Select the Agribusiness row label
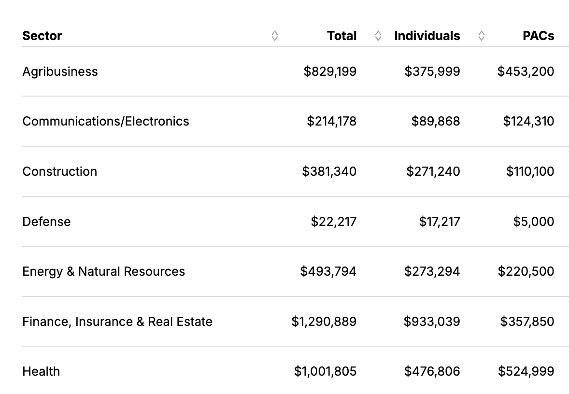The width and height of the screenshot is (569, 394). click(x=60, y=71)
